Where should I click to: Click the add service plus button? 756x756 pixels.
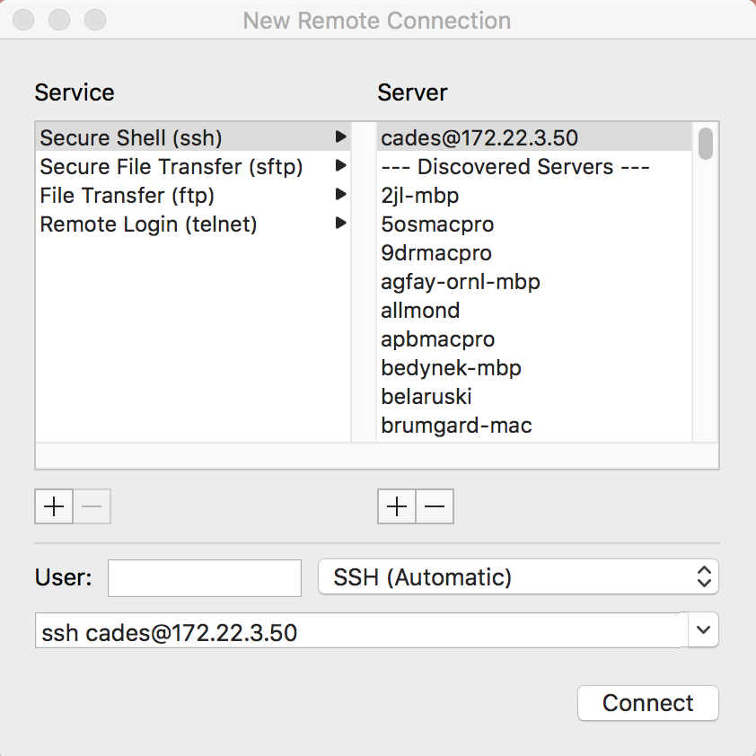point(54,507)
